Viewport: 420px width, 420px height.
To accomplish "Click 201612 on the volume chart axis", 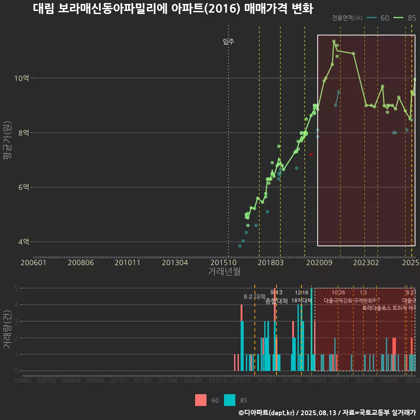I will point(241,380).
